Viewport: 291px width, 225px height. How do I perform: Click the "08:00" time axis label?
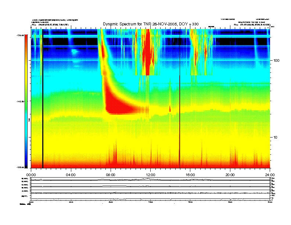pyautogui.click(x=111, y=175)
